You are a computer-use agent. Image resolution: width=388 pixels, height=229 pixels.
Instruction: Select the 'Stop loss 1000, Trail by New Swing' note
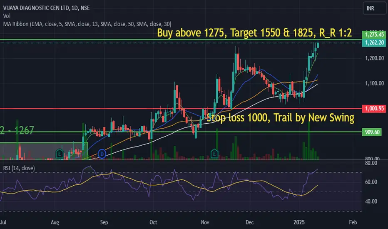pos(280,117)
